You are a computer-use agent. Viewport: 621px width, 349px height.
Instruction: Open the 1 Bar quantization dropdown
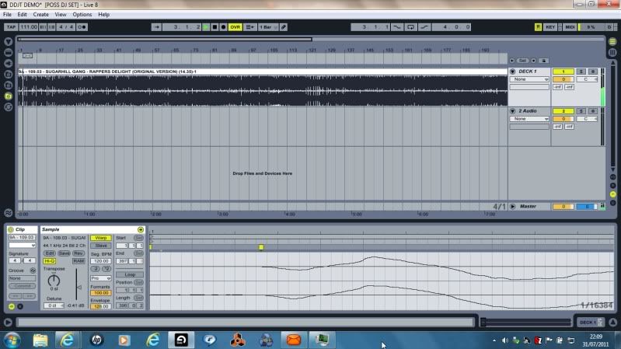(x=267, y=26)
